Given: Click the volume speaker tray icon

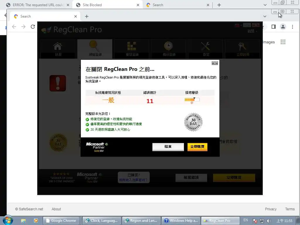Looking at the screenshot, I should 269,221.
